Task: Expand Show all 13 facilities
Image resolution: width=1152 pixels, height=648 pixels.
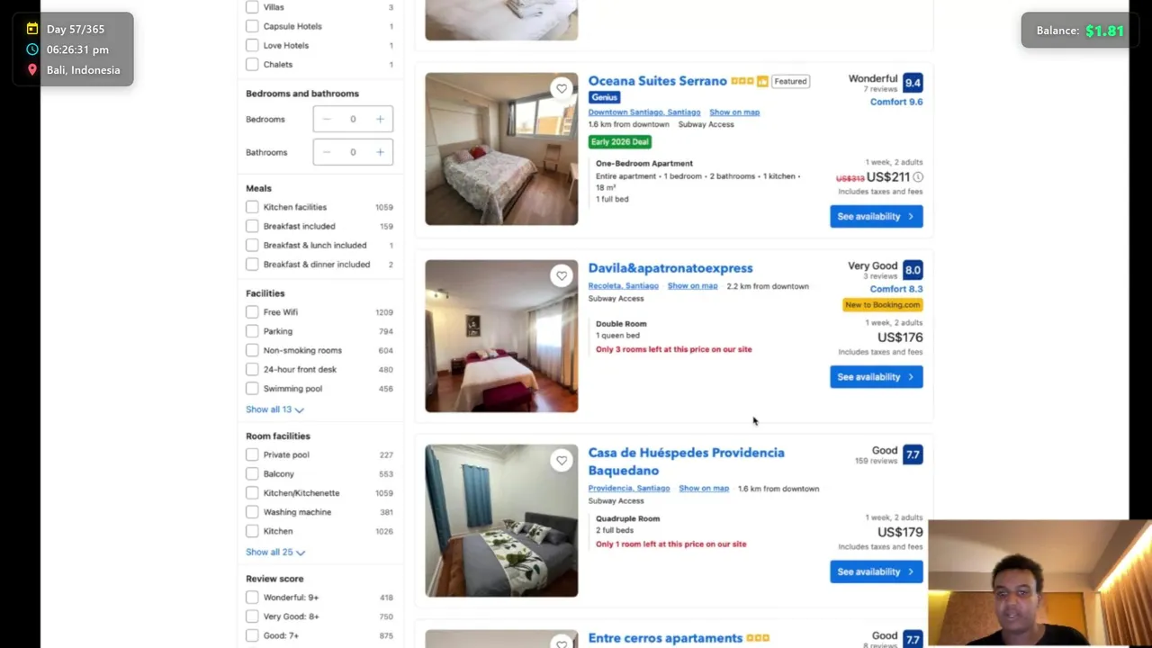Action: point(274,409)
